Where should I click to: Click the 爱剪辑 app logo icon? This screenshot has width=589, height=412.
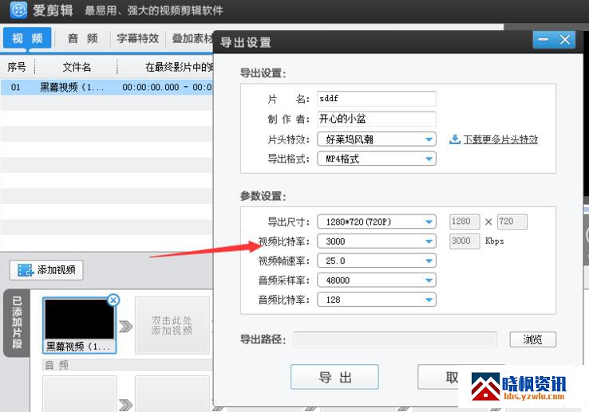coord(18,10)
